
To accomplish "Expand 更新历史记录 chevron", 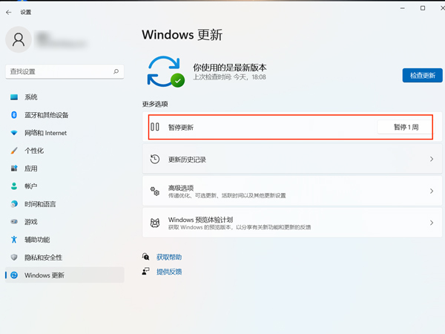I will click(432, 159).
